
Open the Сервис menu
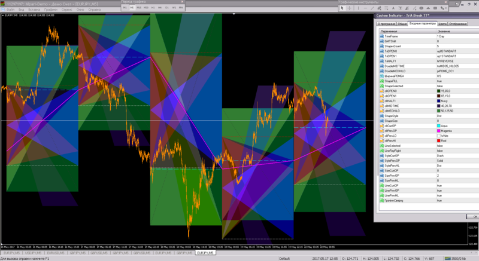67,10
